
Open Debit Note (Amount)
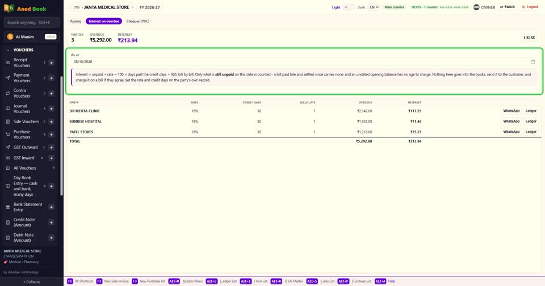point(23,237)
